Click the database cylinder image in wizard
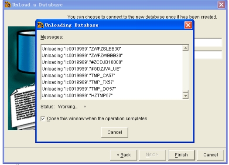Image resolution: width=229 pixels, height=165 pixels. pos(22,78)
